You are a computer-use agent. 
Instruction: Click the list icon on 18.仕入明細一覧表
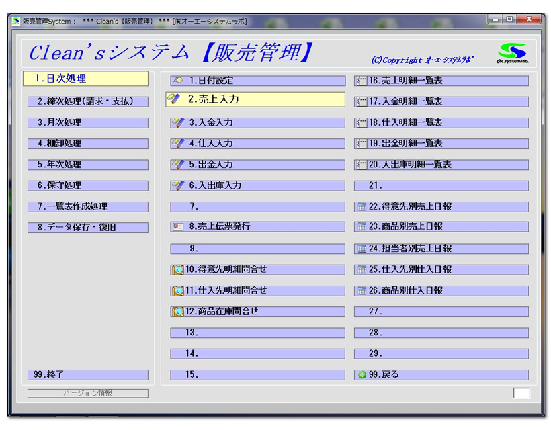pyautogui.click(x=362, y=123)
